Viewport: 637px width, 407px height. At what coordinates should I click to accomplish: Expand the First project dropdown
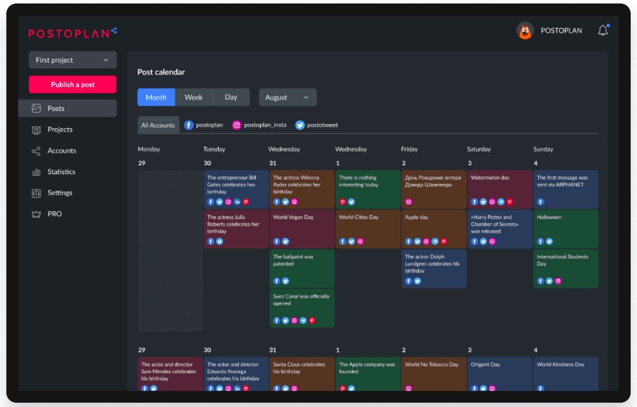[72, 61]
